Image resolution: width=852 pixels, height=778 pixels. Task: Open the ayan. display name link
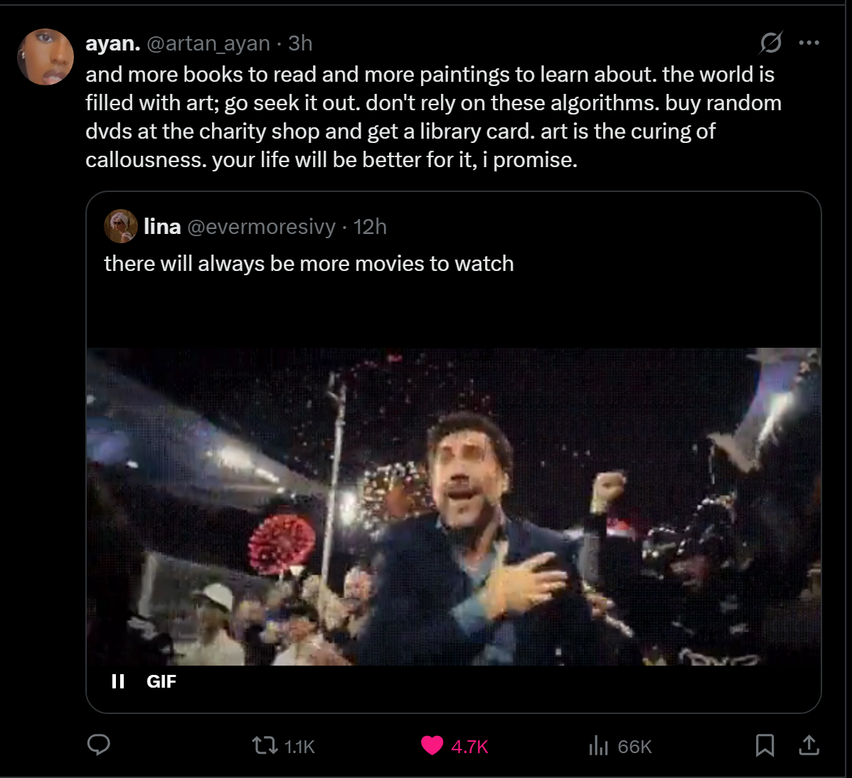click(113, 43)
